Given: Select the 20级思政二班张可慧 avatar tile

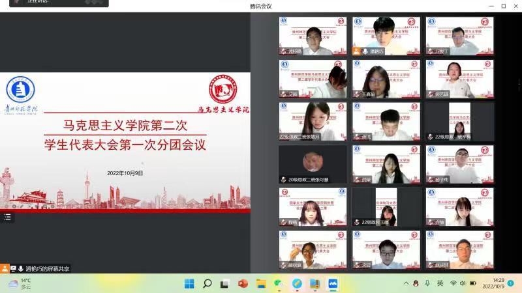Looking at the screenshot, I should pyautogui.click(x=313, y=164).
